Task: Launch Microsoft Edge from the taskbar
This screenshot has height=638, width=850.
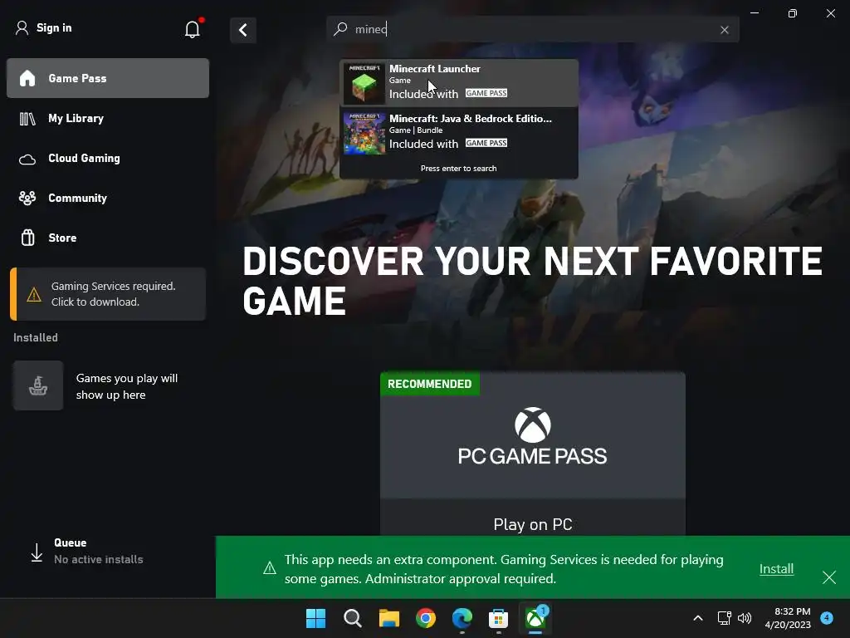Action: pos(462,618)
